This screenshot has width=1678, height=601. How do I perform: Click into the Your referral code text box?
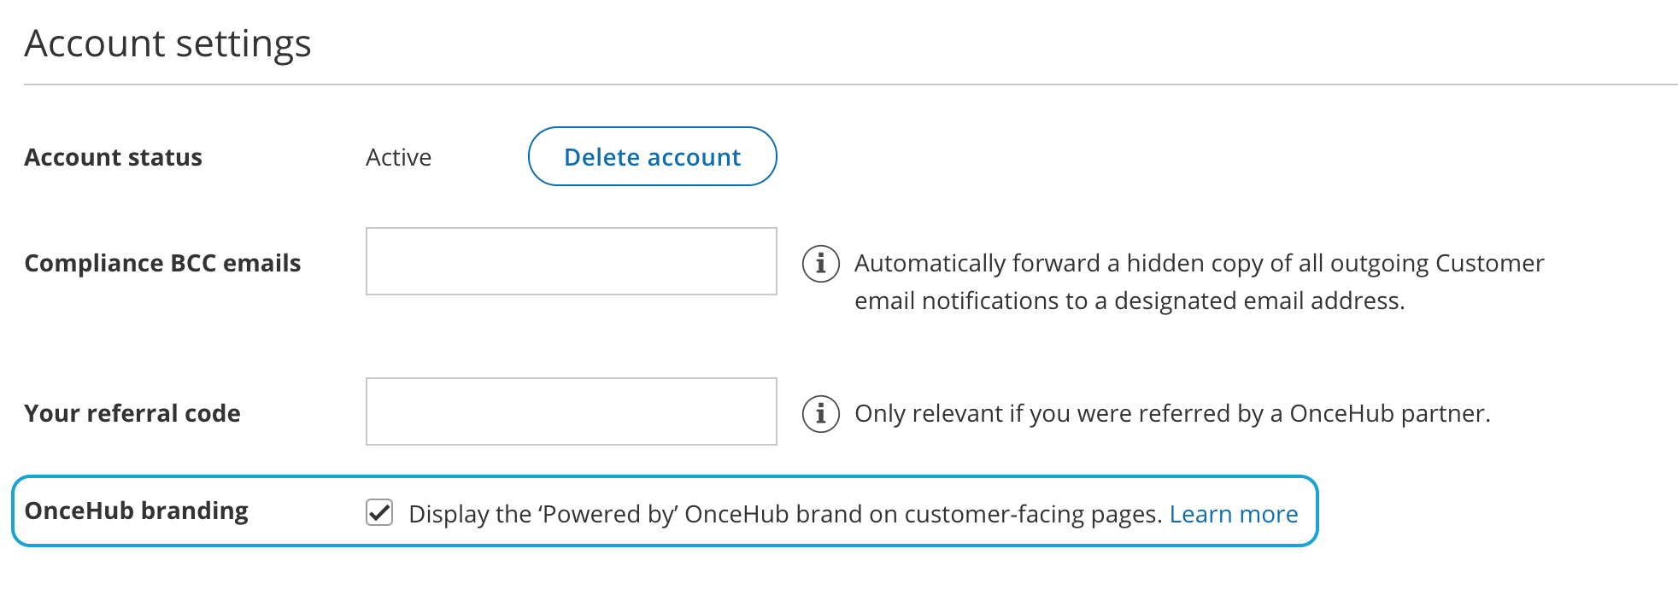point(571,411)
